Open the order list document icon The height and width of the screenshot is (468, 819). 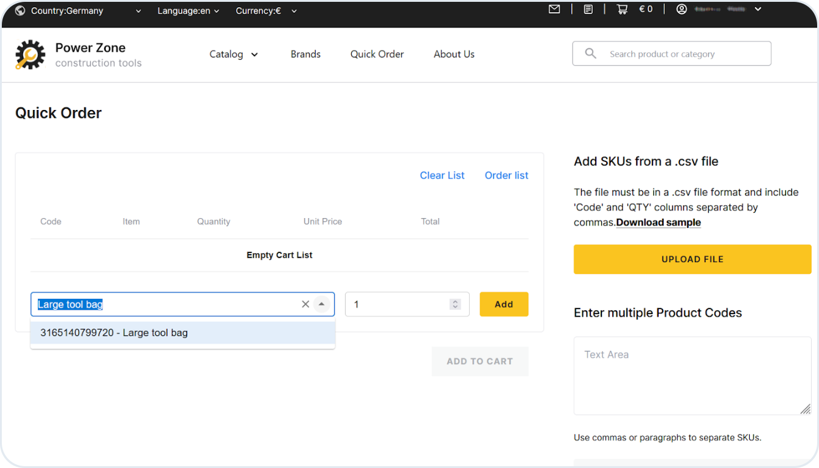click(x=588, y=9)
